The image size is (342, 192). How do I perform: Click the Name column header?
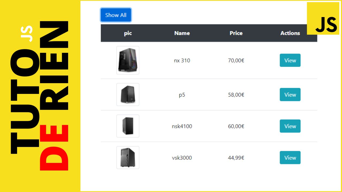coord(182,33)
